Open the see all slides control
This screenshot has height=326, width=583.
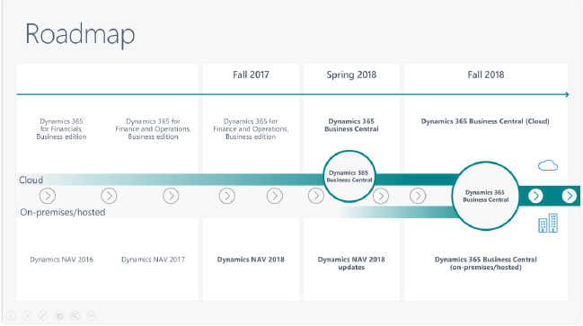tap(59, 316)
